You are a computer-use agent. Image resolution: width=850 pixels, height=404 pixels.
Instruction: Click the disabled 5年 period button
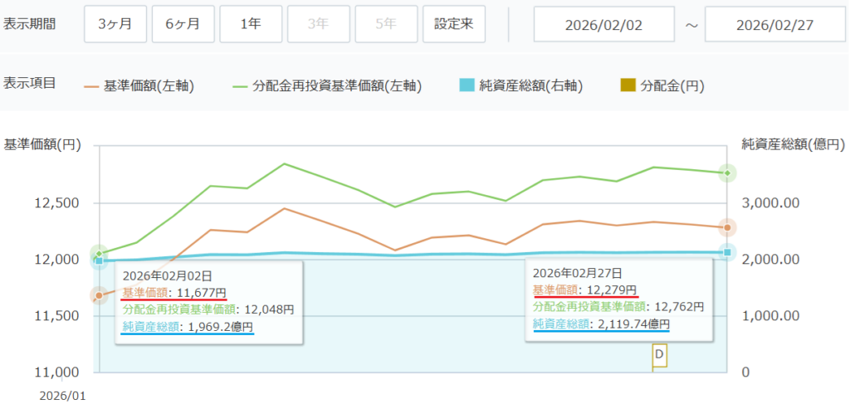point(386,24)
